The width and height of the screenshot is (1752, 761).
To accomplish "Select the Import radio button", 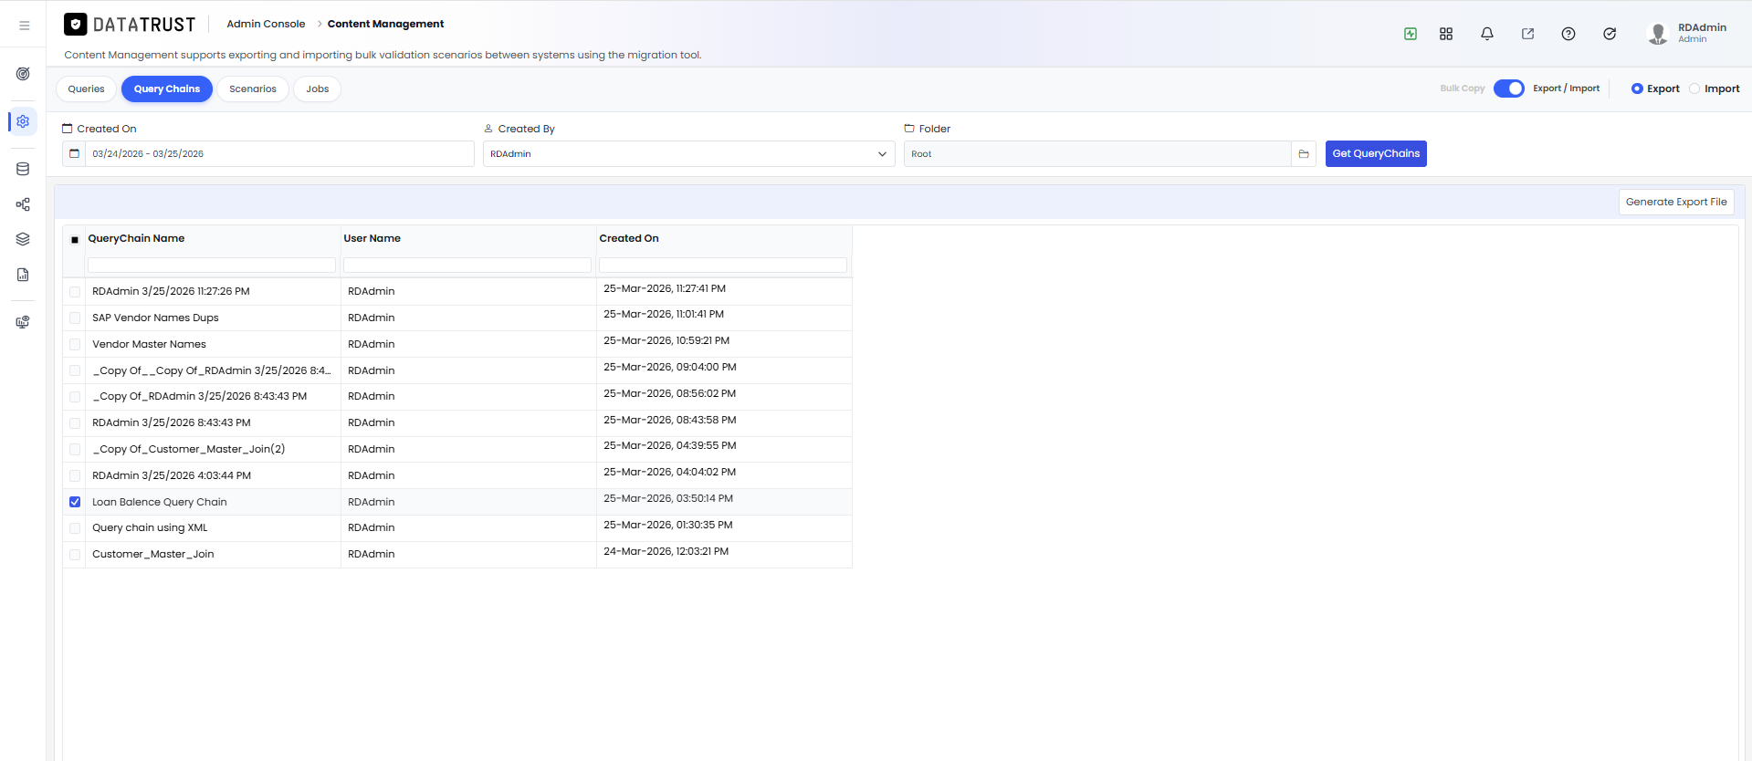I will click(x=1694, y=89).
